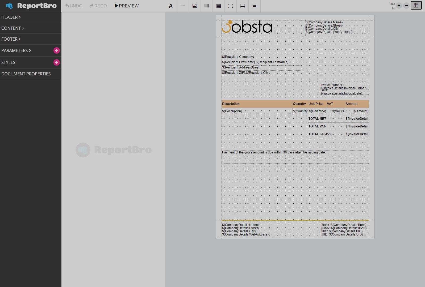Insert a frame element from toolbar
Viewport: 425px width, 287px height.
(231, 6)
